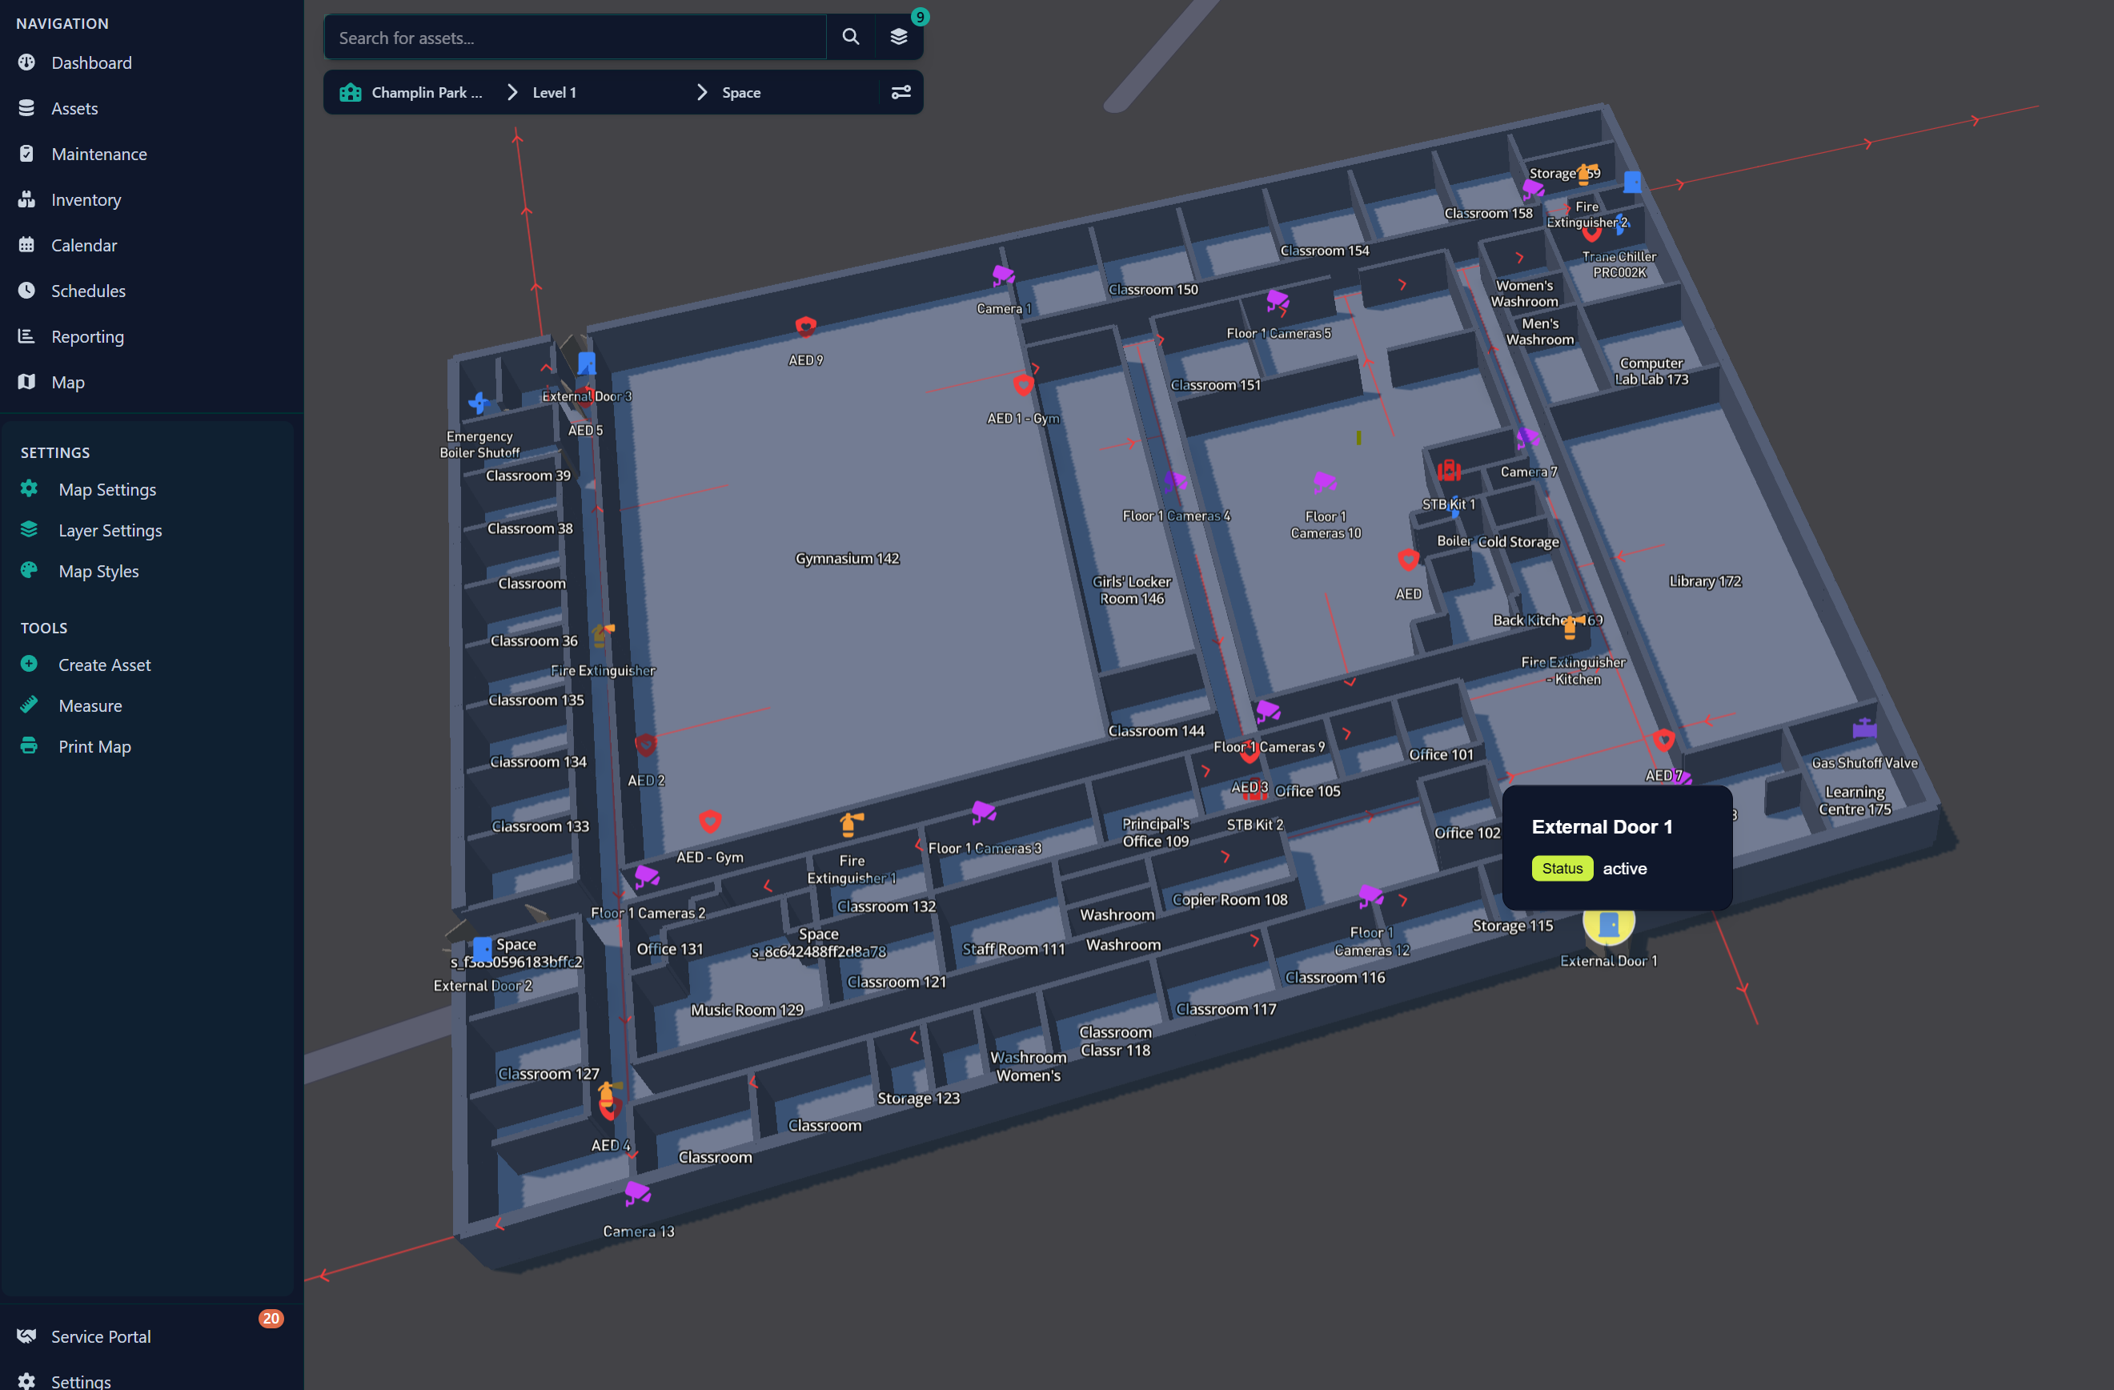This screenshot has width=2114, height=1390.
Task: Click the Gas Shutoff Valve marker
Action: pyautogui.click(x=1864, y=729)
